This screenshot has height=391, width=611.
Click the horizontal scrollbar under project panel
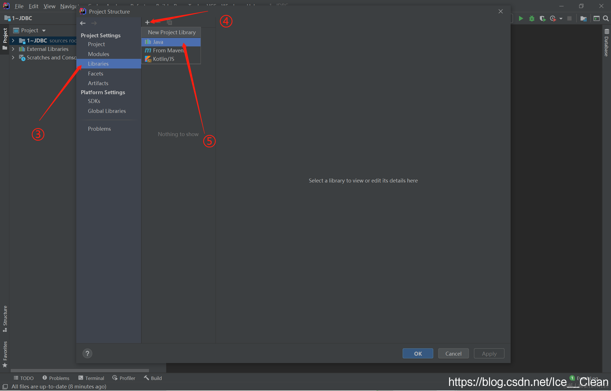coord(80,370)
